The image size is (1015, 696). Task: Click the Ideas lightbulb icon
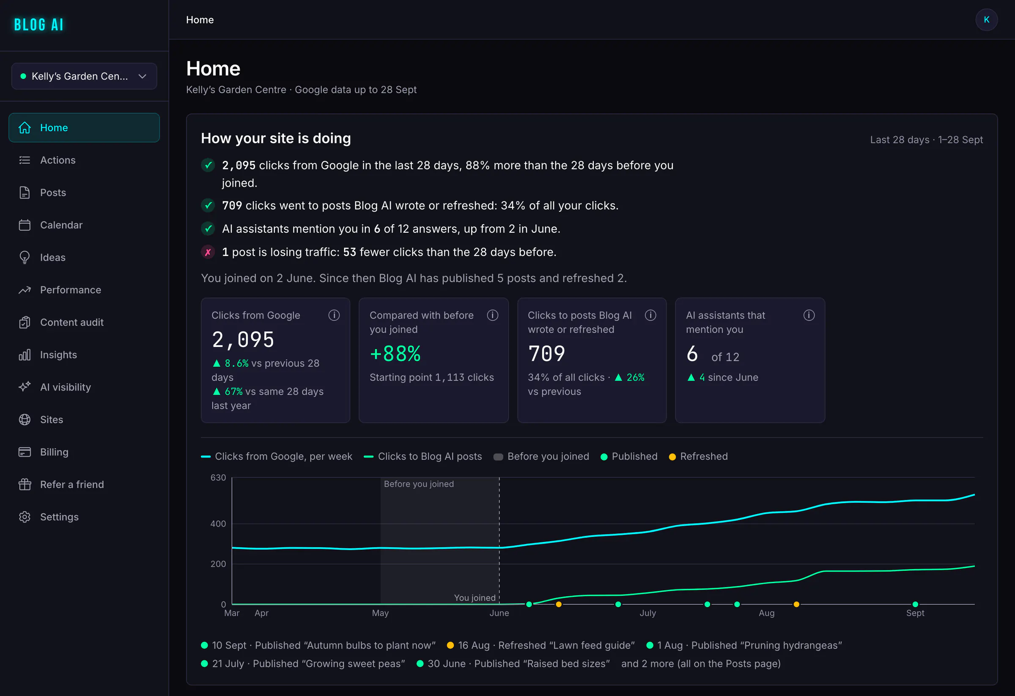click(25, 257)
